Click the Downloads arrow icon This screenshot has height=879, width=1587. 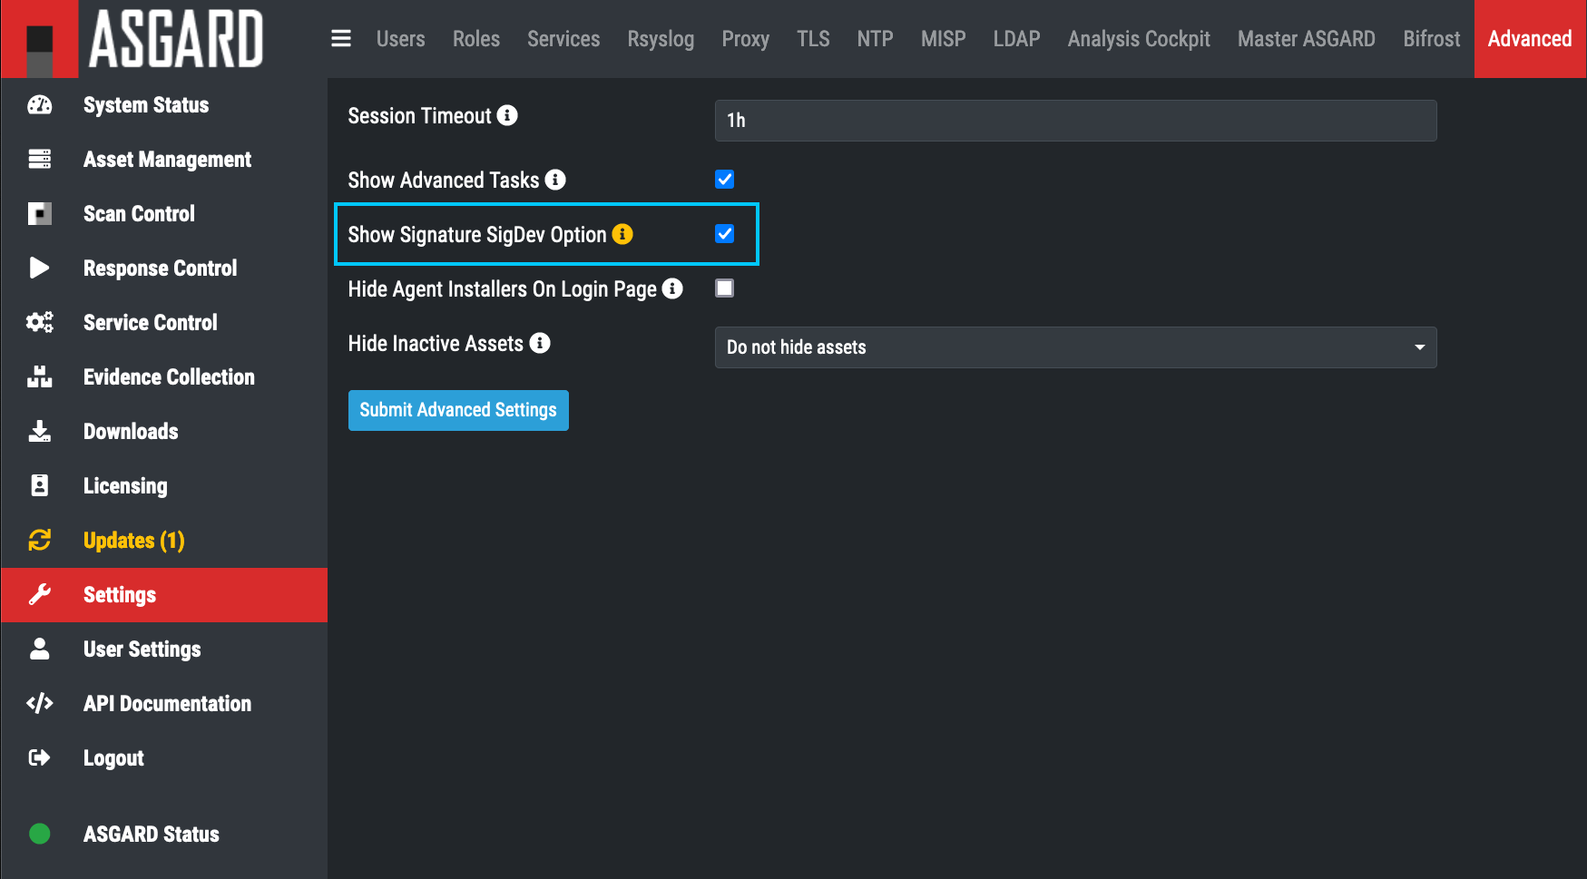[40, 431]
